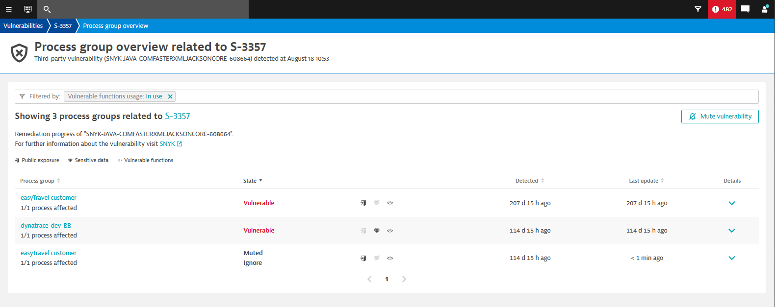Go to previous page arrow
Viewport: 775px width, 307px height.
coord(369,279)
